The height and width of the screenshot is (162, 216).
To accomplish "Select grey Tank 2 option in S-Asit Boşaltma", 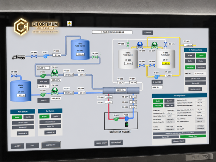I will [201, 67].
